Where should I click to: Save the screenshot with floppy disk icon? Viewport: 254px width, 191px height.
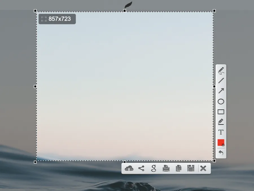(191, 168)
